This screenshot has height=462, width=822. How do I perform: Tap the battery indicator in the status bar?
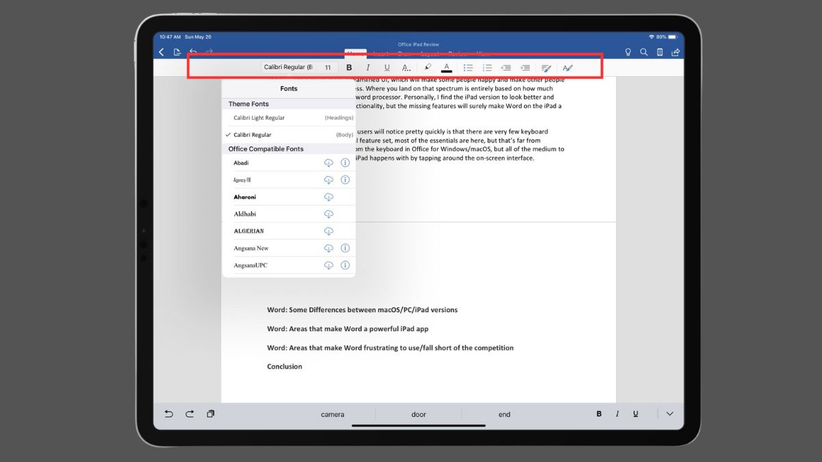pos(672,36)
